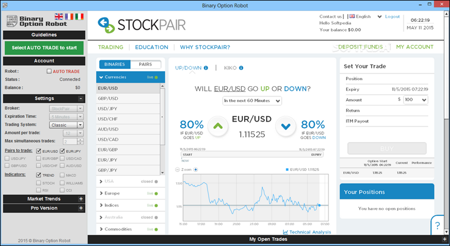The height and width of the screenshot is (246, 450).
Task: Expand My Open Trades with plus icon
Action: (445, 239)
